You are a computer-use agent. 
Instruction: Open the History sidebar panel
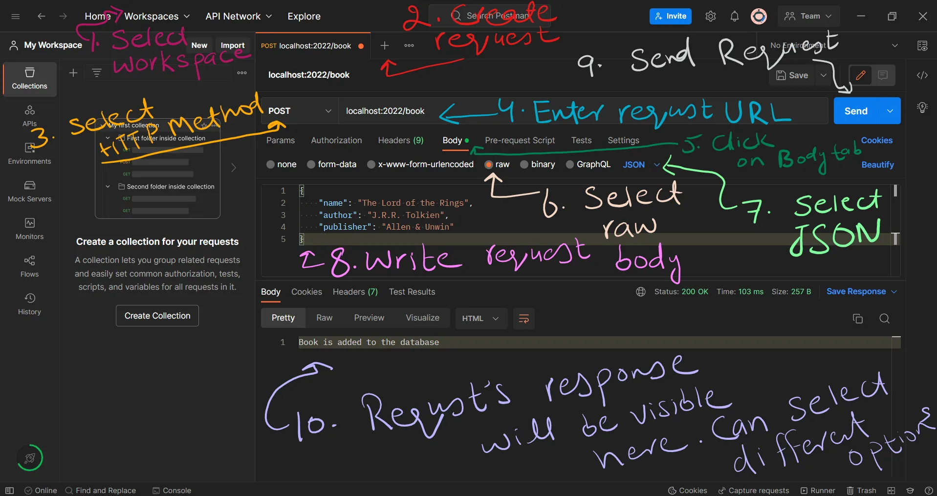[30, 304]
